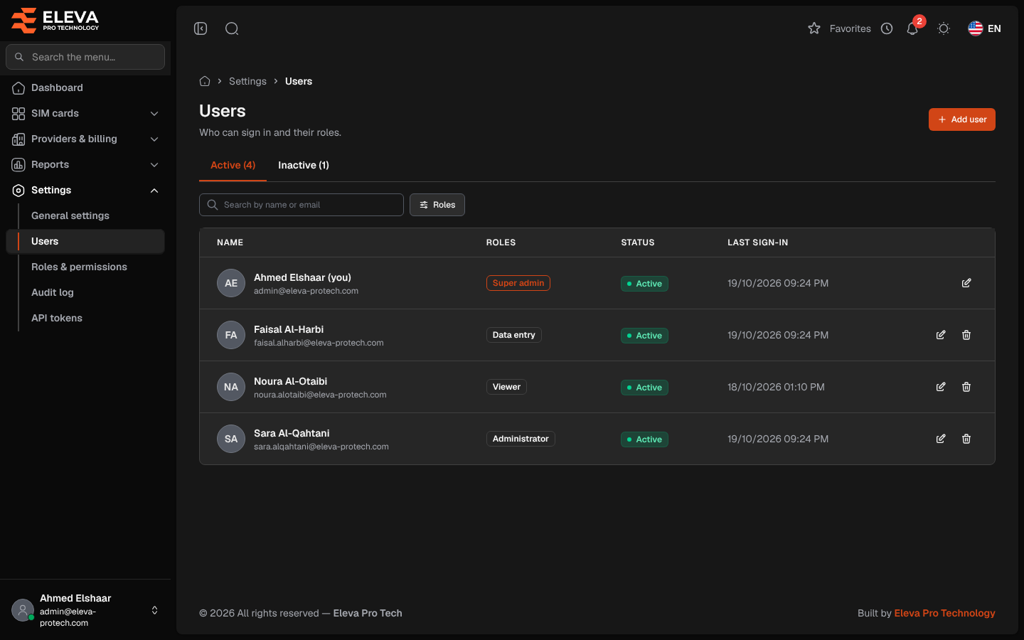Edit Faisal Al-Harbi's user record
Image resolution: width=1024 pixels, height=640 pixels.
[x=941, y=335]
